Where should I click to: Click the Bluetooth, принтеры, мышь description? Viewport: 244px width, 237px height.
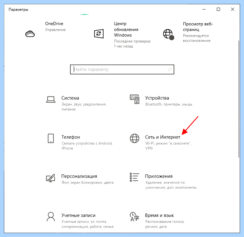pyautogui.click(x=169, y=104)
